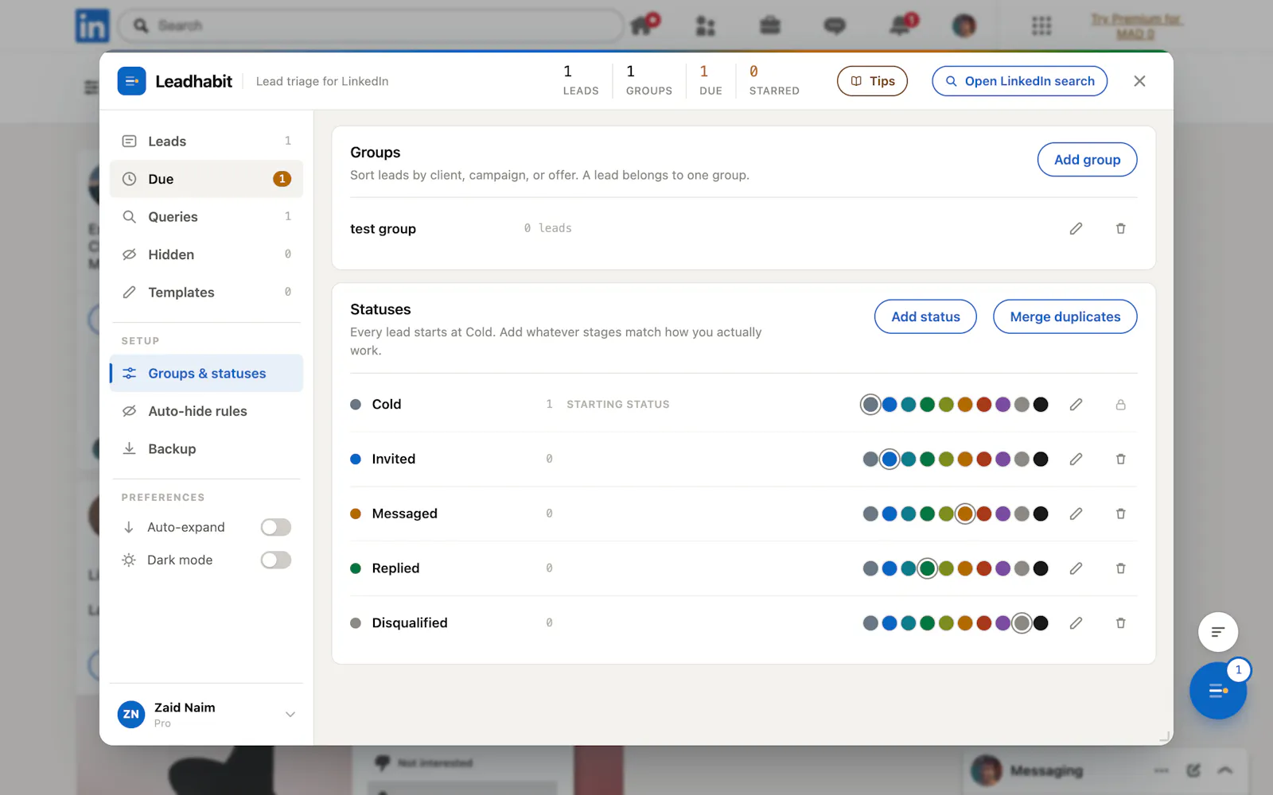
Task: Click the Add group button
Action: 1087,160
